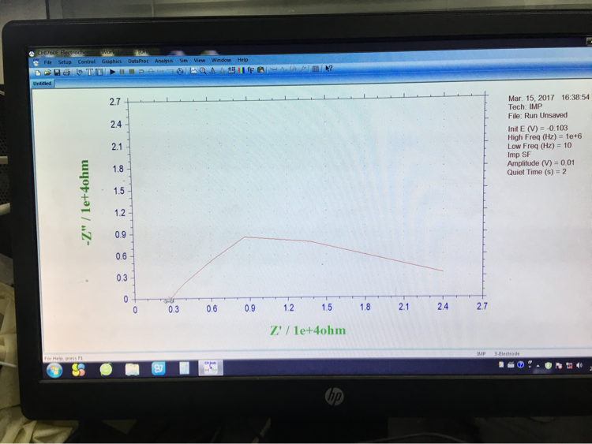Viewport: 592px width, 444px height.
Task: Start the experiment with Run button
Action: (x=113, y=72)
